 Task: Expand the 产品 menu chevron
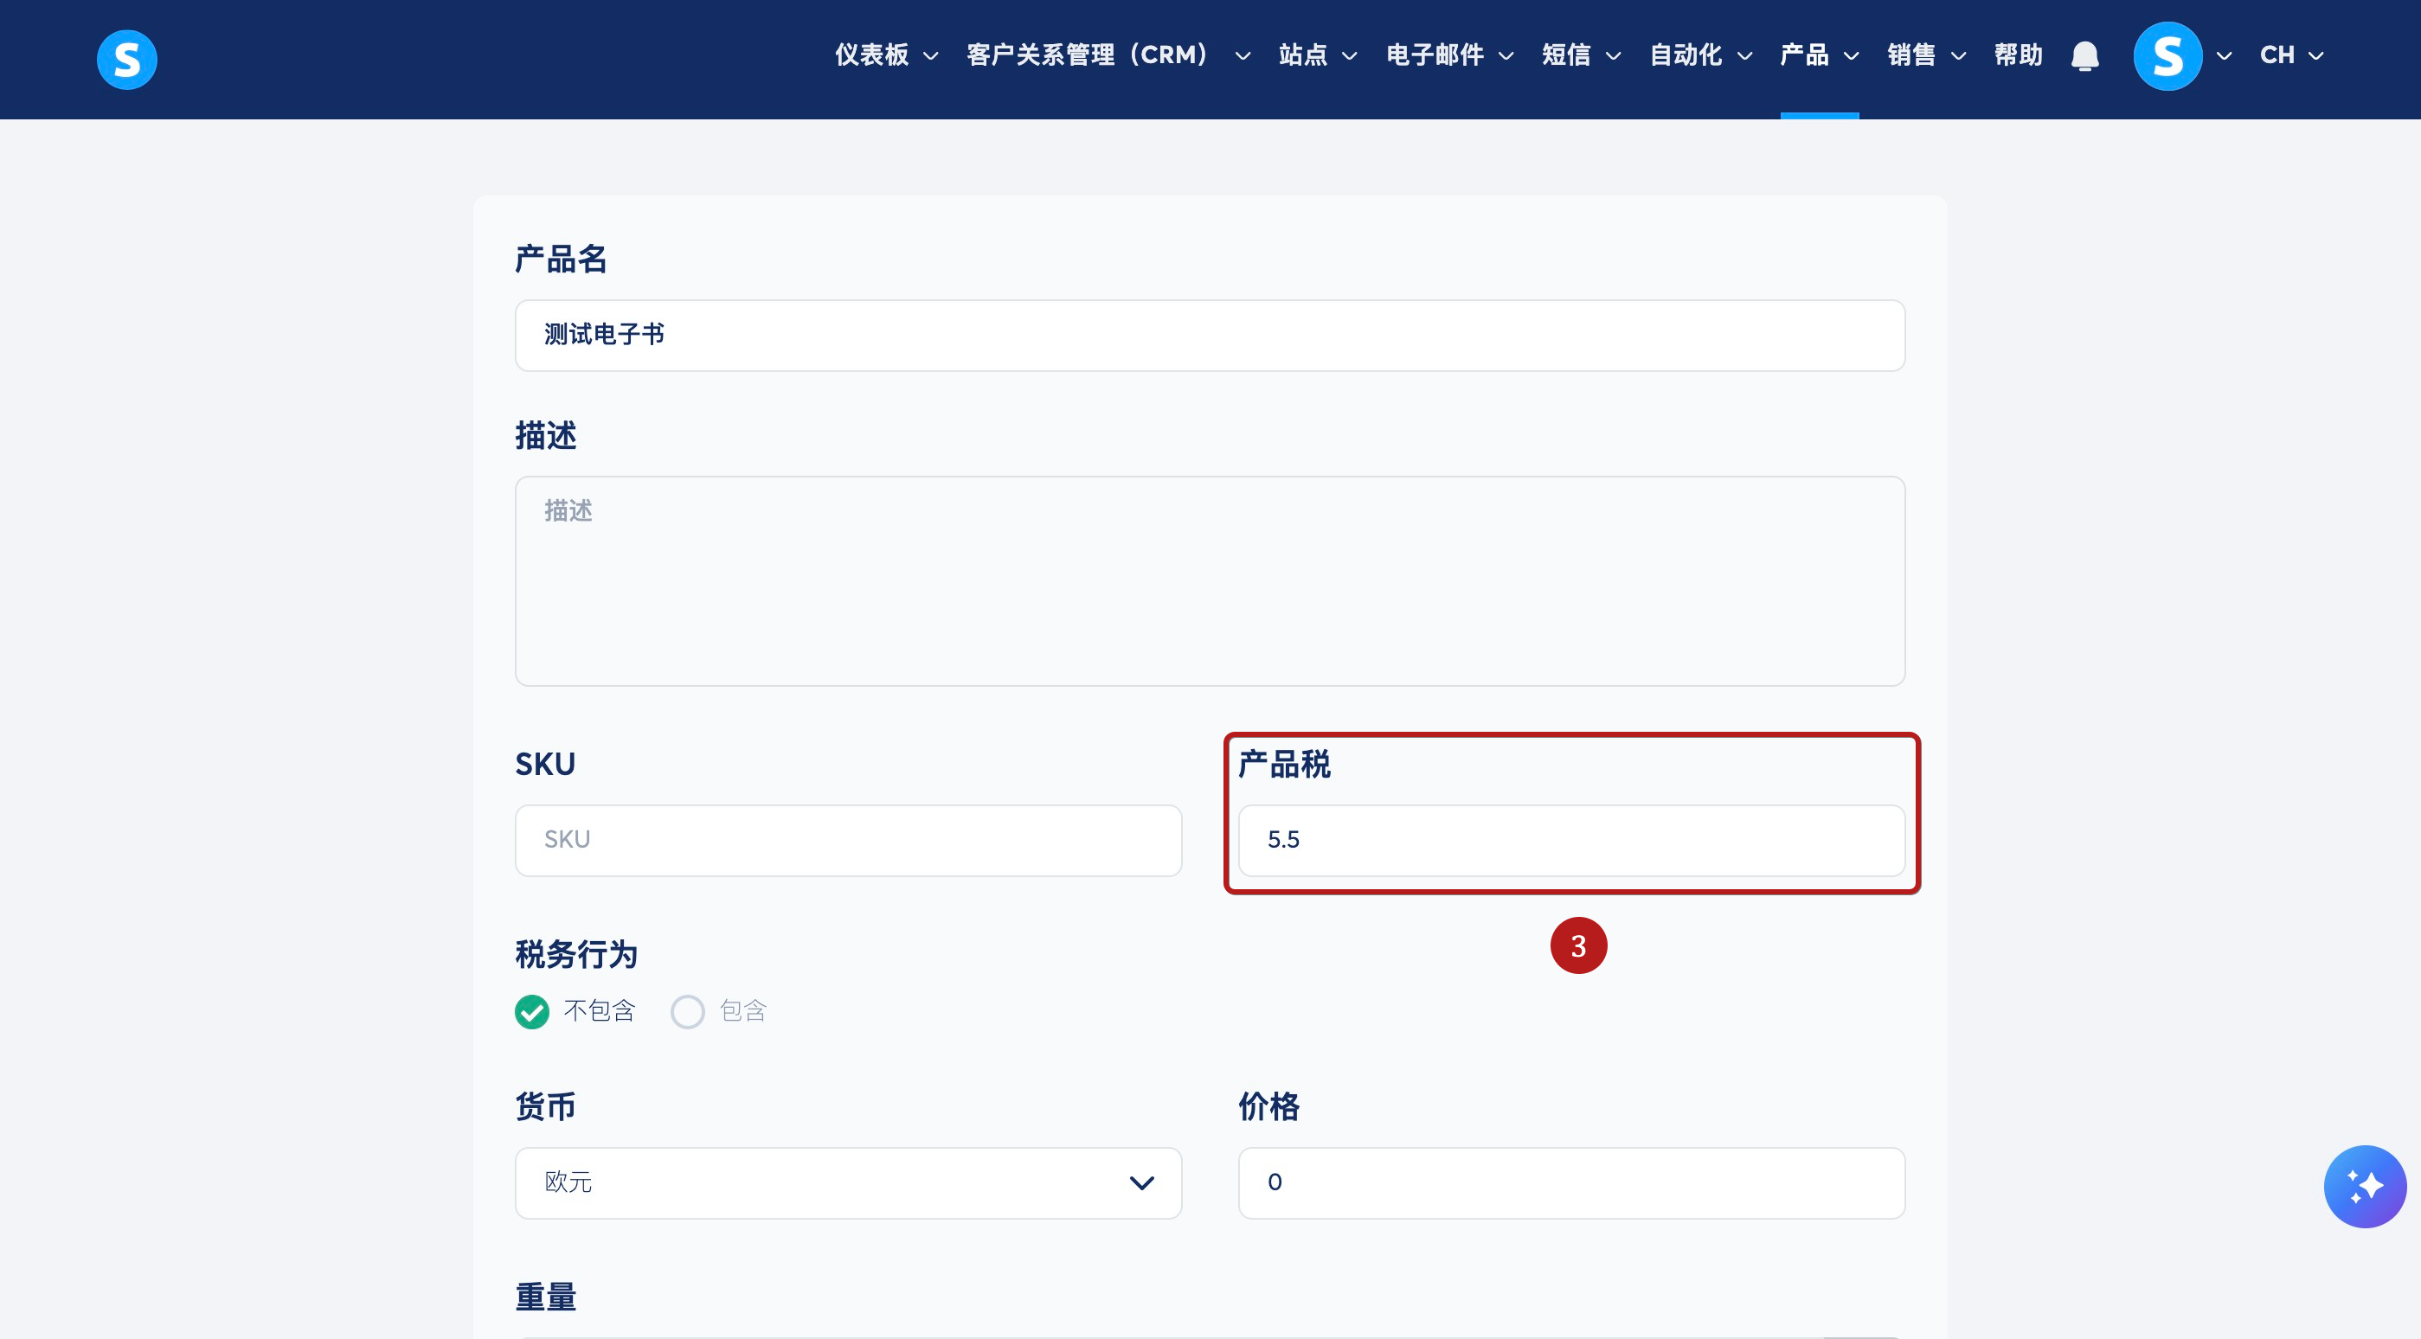[1852, 56]
